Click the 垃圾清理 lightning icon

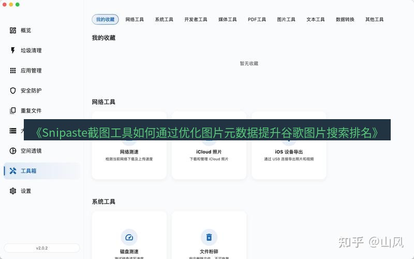click(12, 50)
